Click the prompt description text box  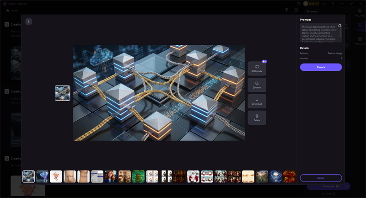click(321, 32)
